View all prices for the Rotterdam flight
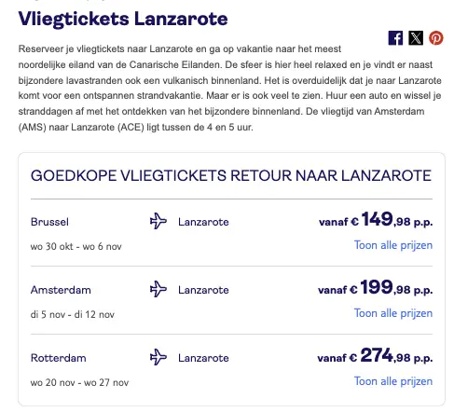This screenshot has width=454, height=412. 393,381
